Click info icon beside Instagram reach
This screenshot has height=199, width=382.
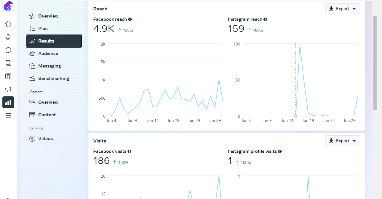[x=265, y=19]
